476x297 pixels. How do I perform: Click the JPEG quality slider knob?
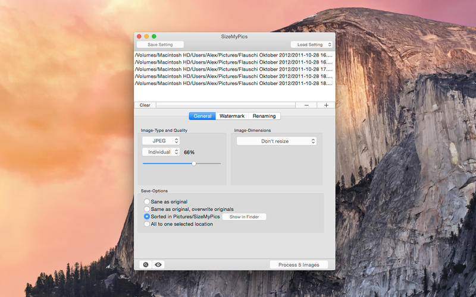pos(193,163)
